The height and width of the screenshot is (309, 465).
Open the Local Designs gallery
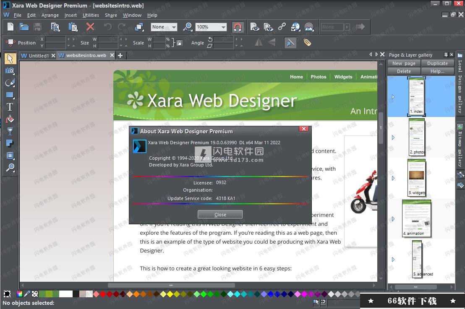460,83
